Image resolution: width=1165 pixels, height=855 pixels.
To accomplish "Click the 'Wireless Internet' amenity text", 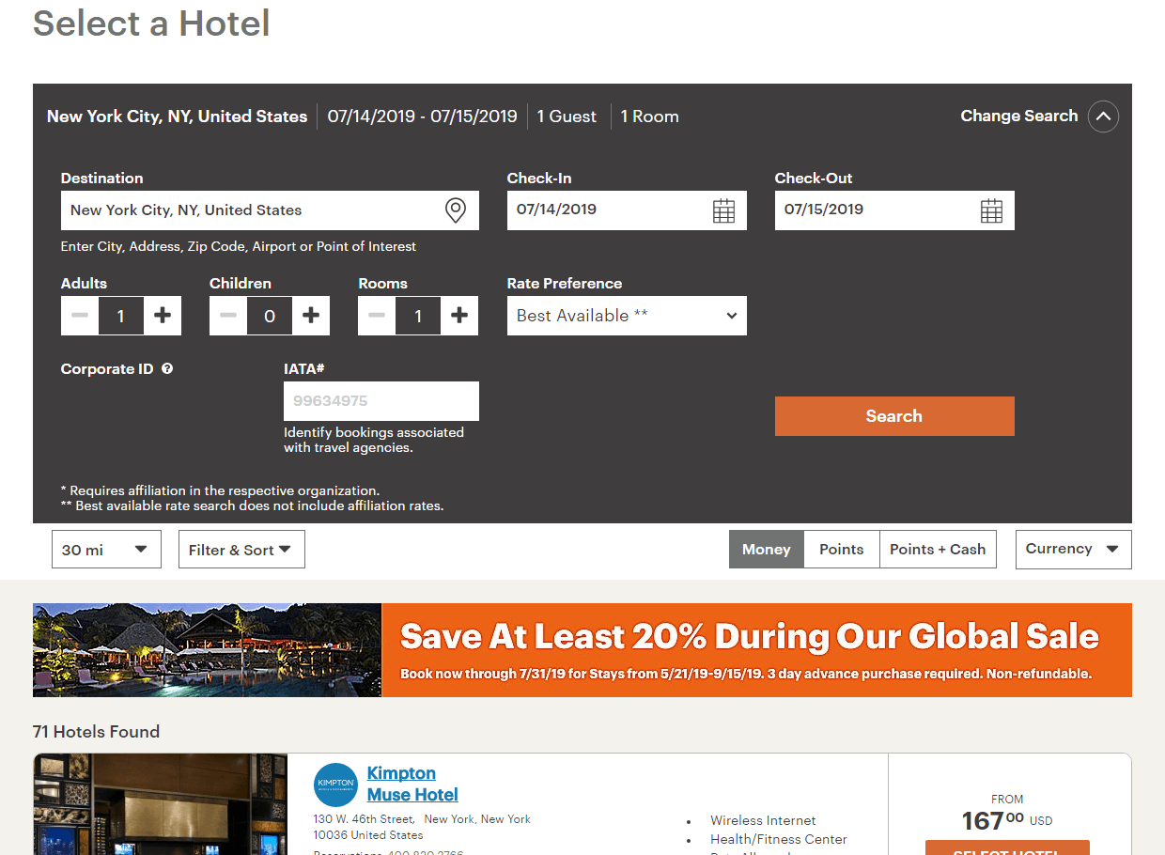I will (x=763, y=820).
